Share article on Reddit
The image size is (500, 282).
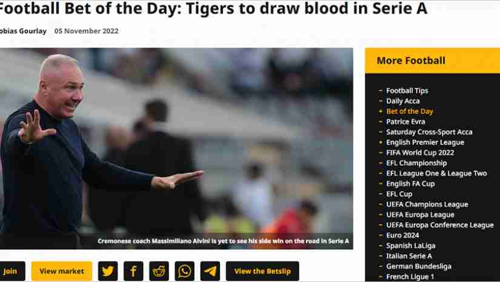pyautogui.click(x=159, y=271)
